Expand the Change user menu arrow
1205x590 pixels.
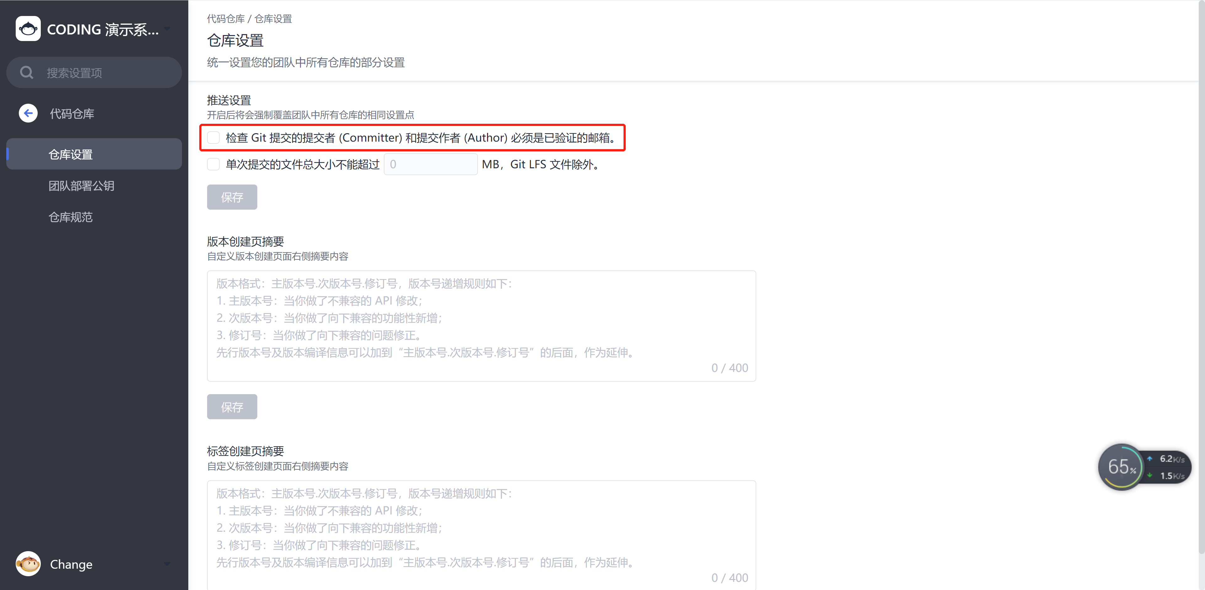(167, 564)
